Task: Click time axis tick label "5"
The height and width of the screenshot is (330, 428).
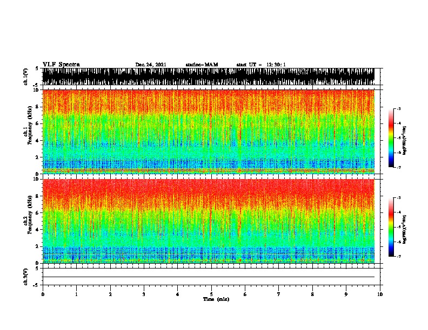Action: (211, 294)
